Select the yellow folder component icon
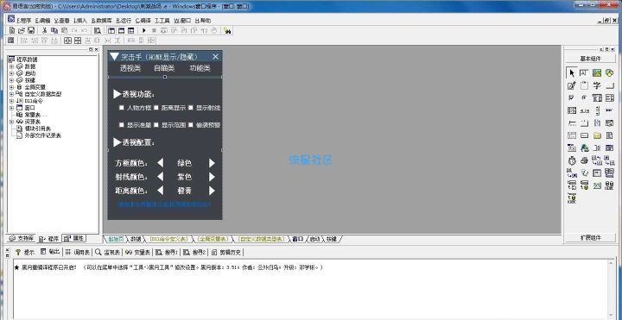The height and width of the screenshot is (320, 622). click(597, 135)
